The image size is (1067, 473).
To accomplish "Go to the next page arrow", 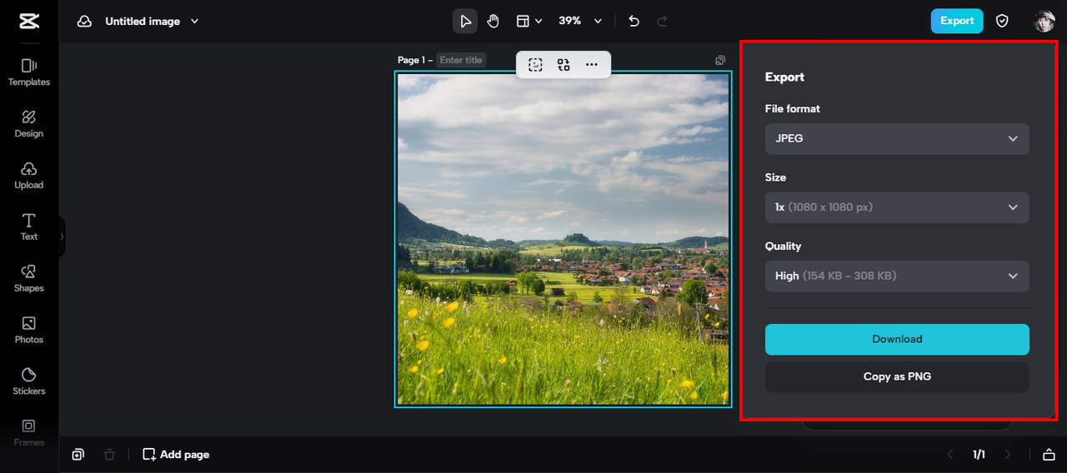I will pyautogui.click(x=1008, y=455).
